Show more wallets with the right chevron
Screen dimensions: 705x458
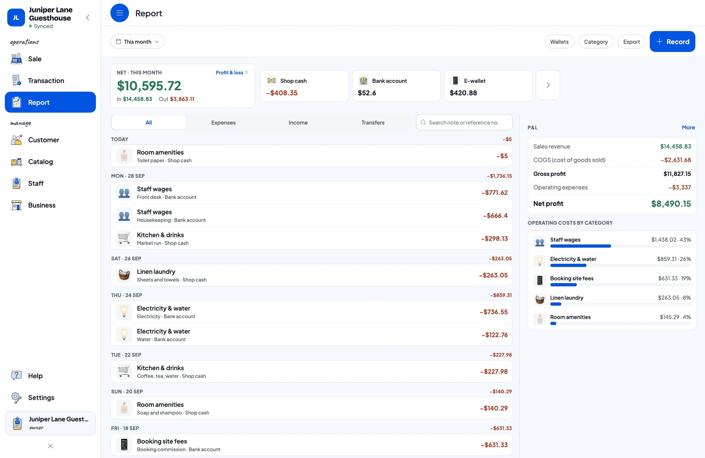tap(548, 85)
